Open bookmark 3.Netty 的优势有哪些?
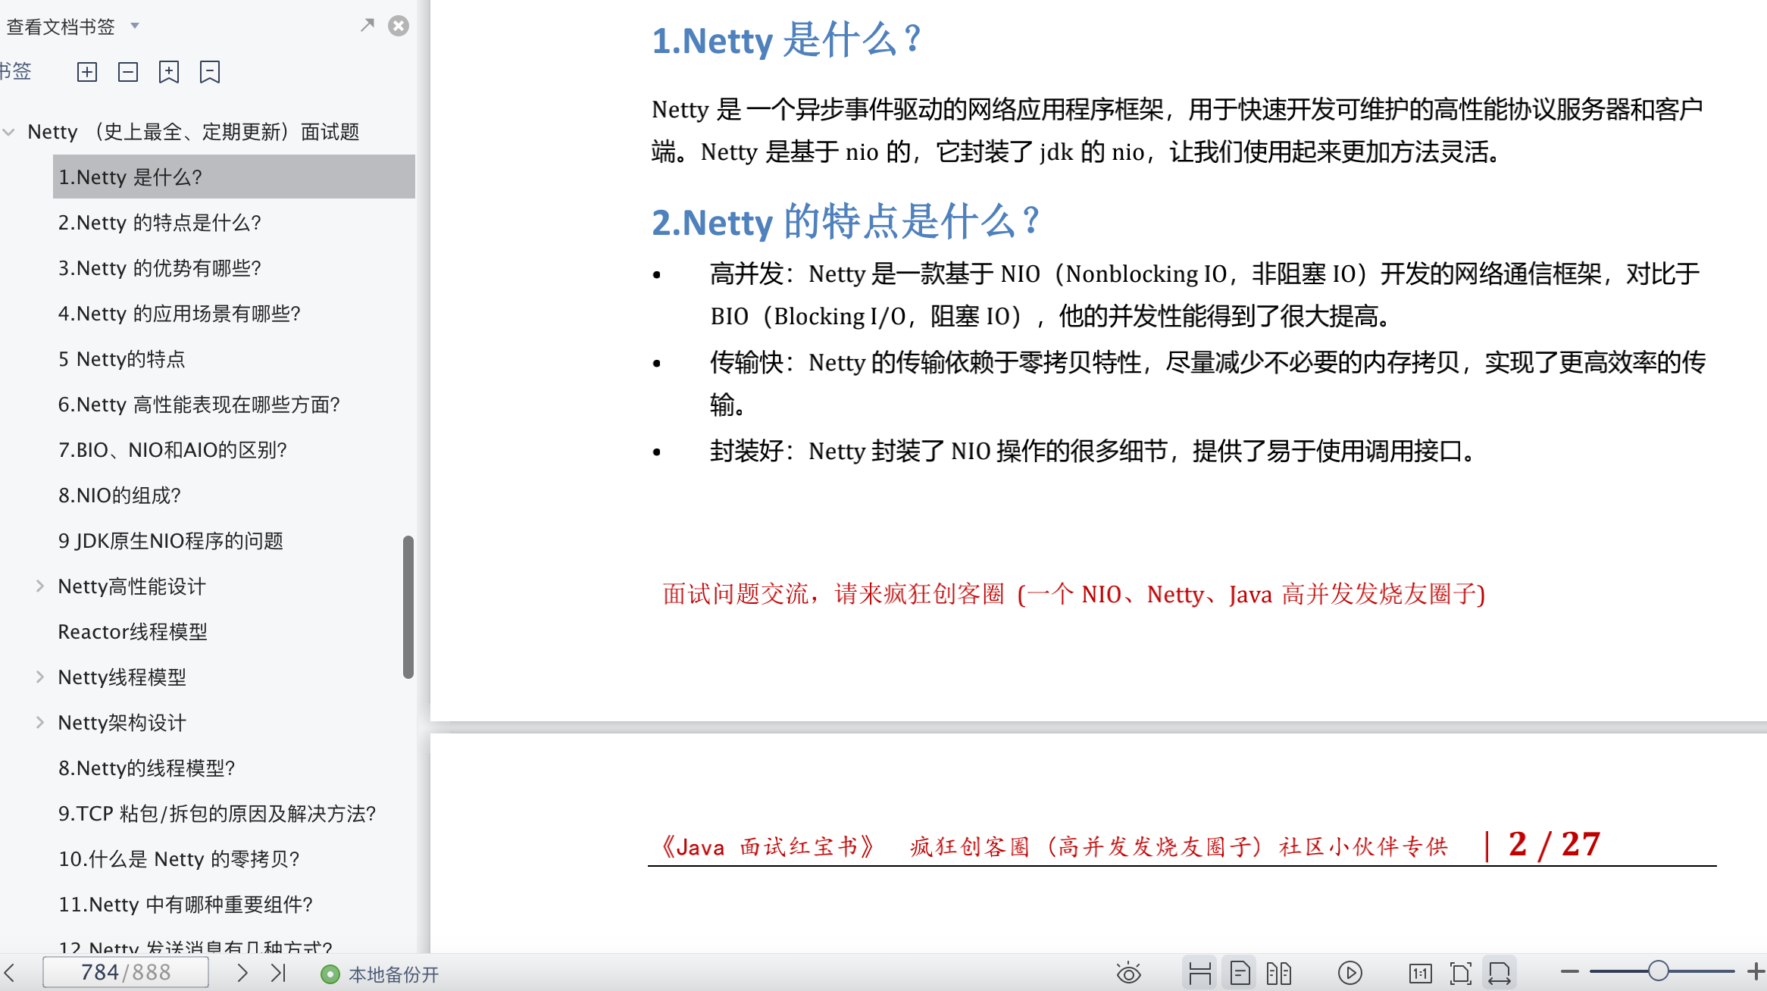 (x=160, y=267)
